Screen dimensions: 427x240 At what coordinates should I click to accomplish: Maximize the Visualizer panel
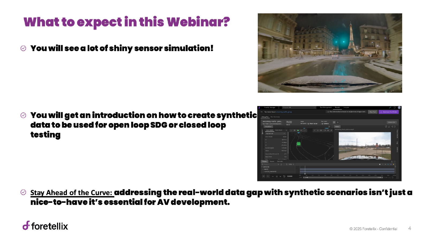[332, 127]
